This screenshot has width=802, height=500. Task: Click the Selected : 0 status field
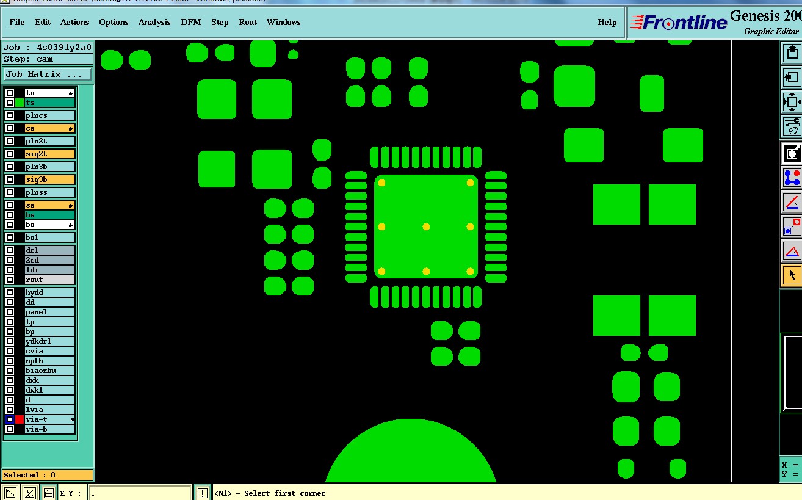point(48,475)
